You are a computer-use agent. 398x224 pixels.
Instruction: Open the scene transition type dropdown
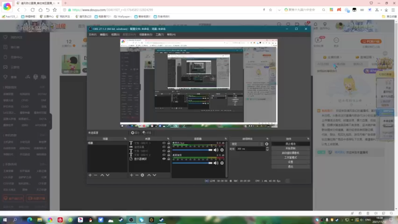(x=247, y=144)
